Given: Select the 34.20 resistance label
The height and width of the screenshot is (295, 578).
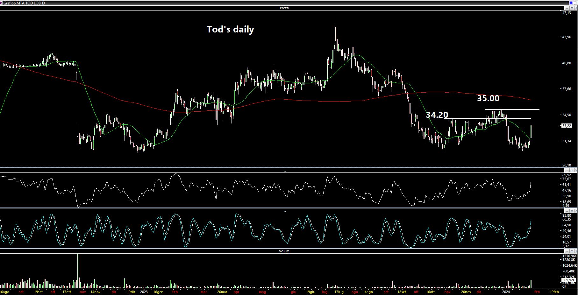Looking at the screenshot, I should click(x=437, y=115).
